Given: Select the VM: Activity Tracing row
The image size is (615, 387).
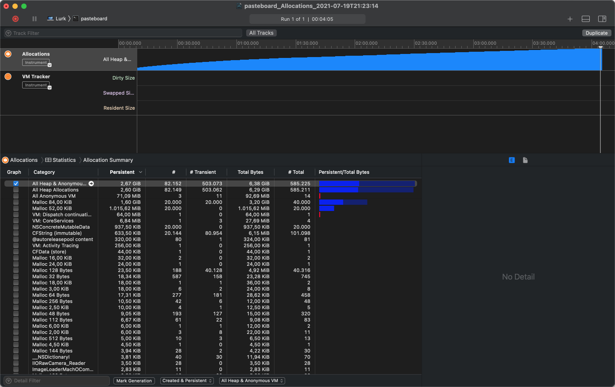Looking at the screenshot, I should pyautogui.click(x=210, y=245).
